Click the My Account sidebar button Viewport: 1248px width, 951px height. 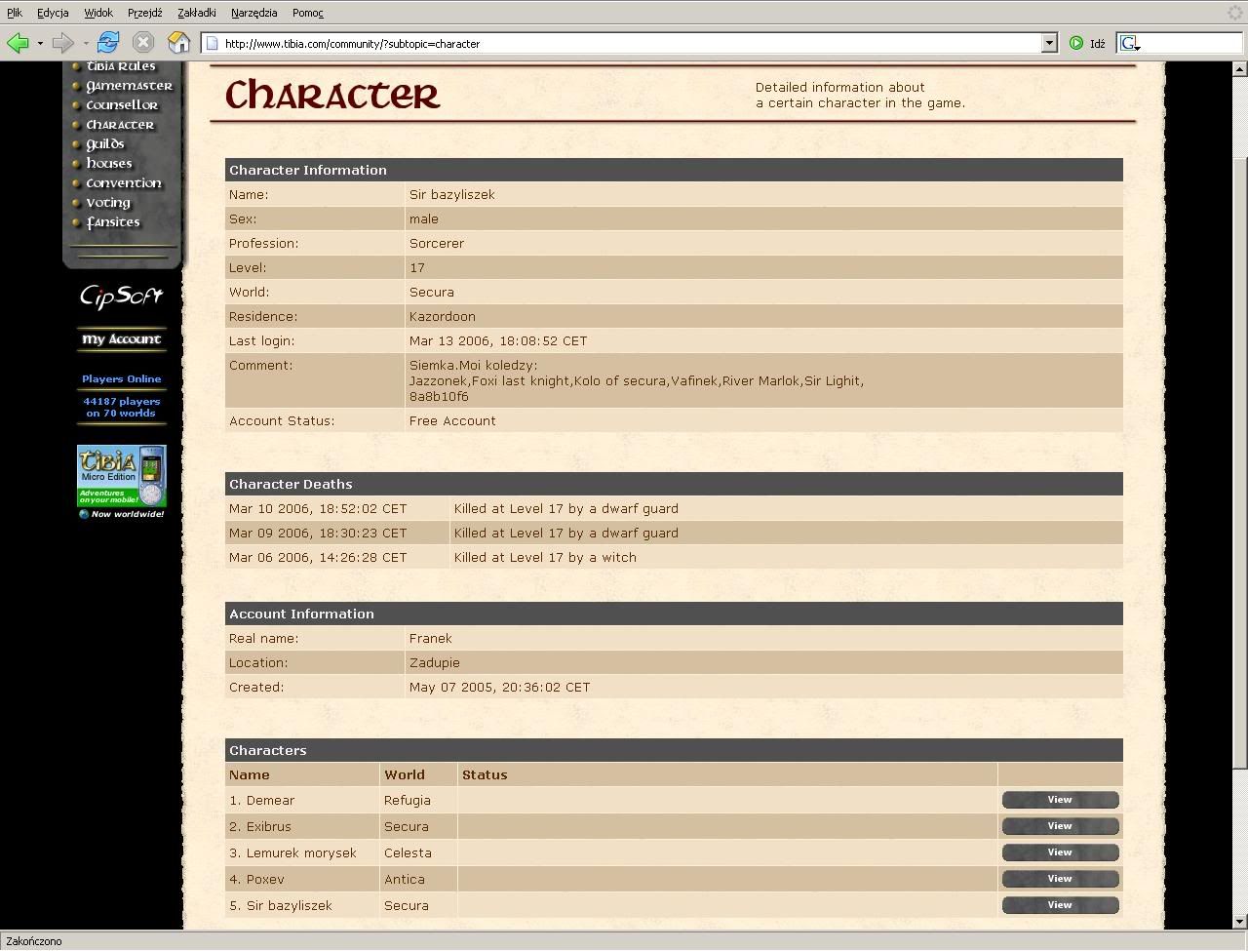pos(122,339)
